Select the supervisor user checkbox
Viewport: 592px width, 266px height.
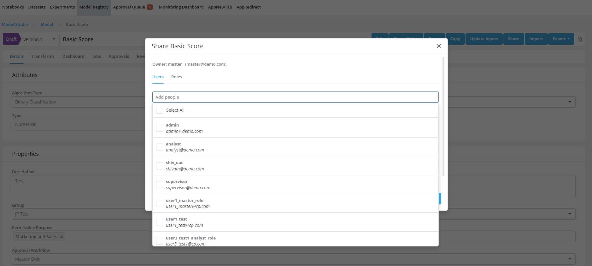pos(160,185)
